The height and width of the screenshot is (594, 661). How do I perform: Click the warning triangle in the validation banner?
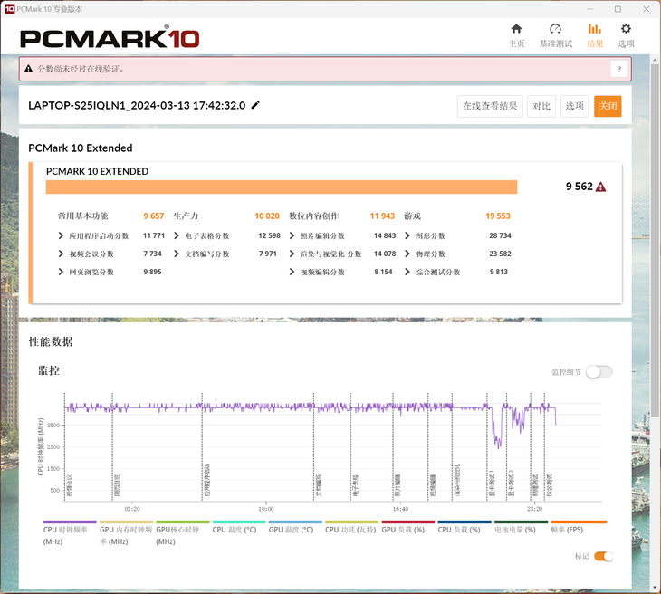coord(28,69)
